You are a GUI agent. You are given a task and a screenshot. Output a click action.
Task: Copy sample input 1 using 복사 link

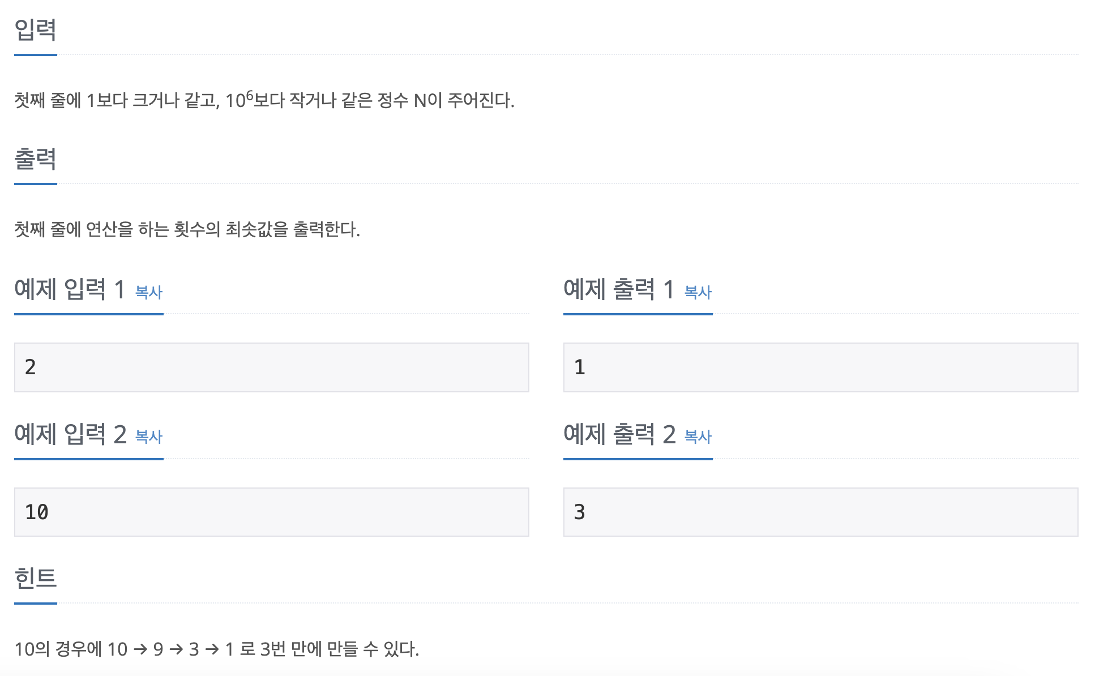click(x=148, y=293)
